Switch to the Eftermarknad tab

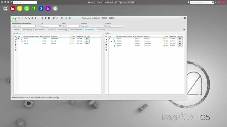[40, 30]
